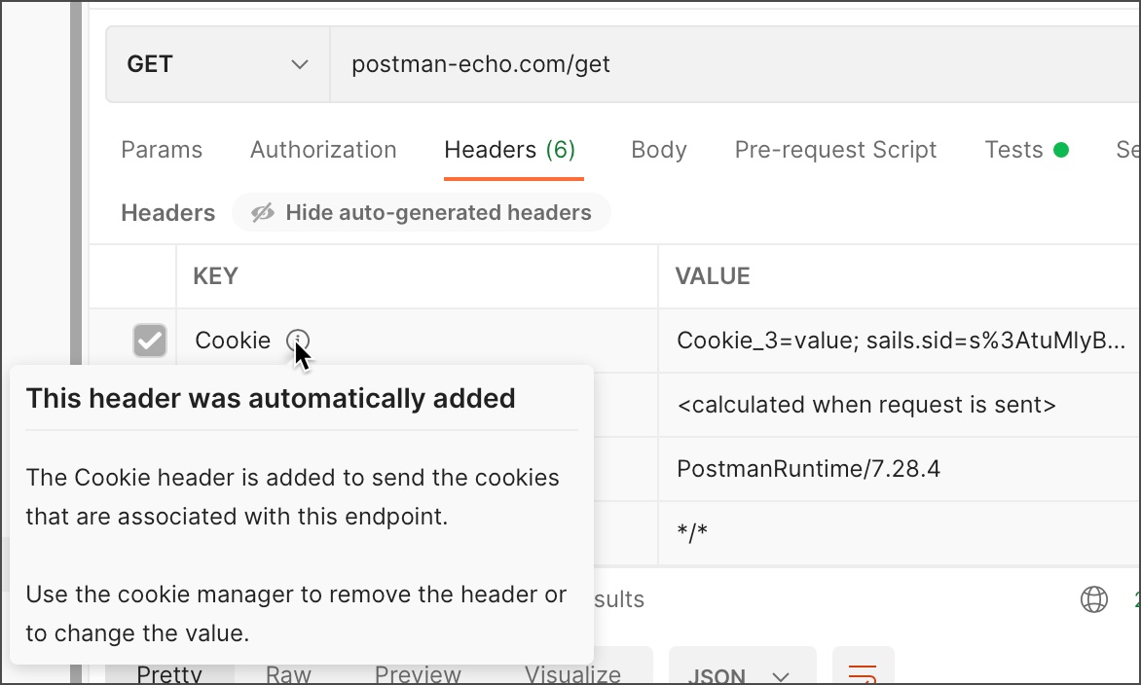Click the Cookie value cell
This screenshot has height=685, width=1141.
coord(901,341)
